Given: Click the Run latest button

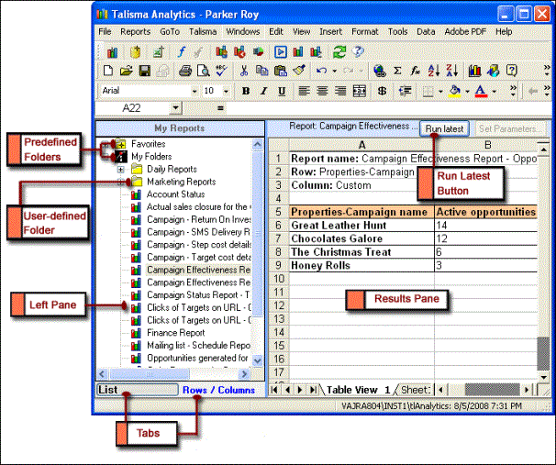Looking at the screenshot, I should (444, 129).
